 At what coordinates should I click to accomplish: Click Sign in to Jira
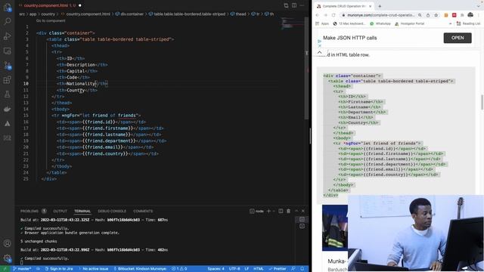(x=59, y=269)
